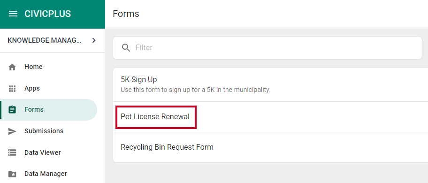Open the hamburger menu beside CIVICPLUS
Image resolution: width=428 pixels, height=183 pixels.
[13, 14]
